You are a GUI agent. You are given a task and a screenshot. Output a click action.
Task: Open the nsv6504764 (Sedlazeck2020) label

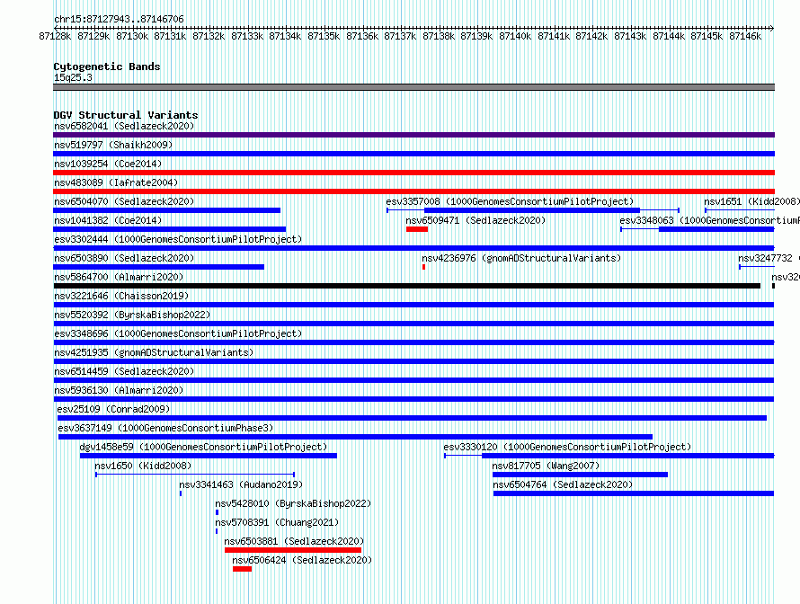[x=562, y=484]
